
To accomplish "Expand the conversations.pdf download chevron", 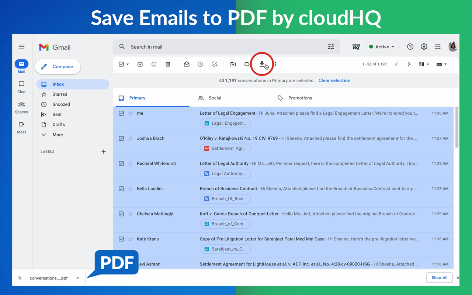I will [77, 278].
